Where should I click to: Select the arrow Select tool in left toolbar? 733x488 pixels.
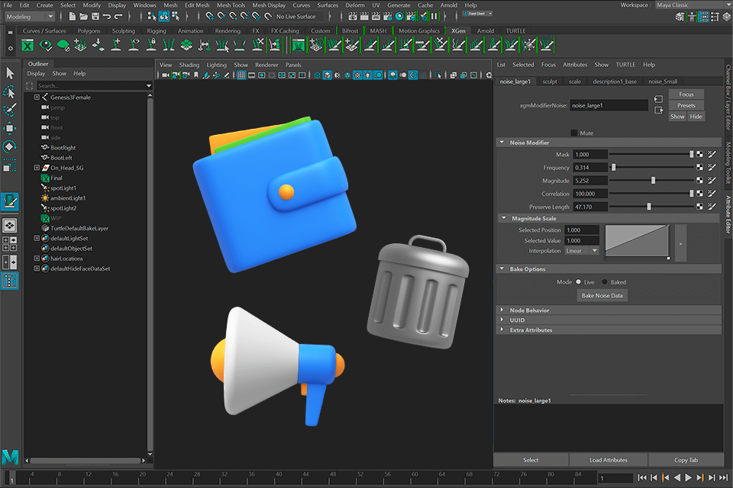pos(9,72)
